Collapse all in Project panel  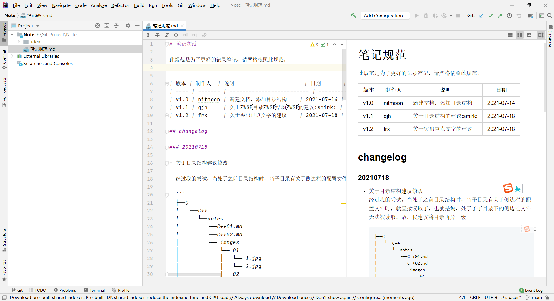[116, 26]
